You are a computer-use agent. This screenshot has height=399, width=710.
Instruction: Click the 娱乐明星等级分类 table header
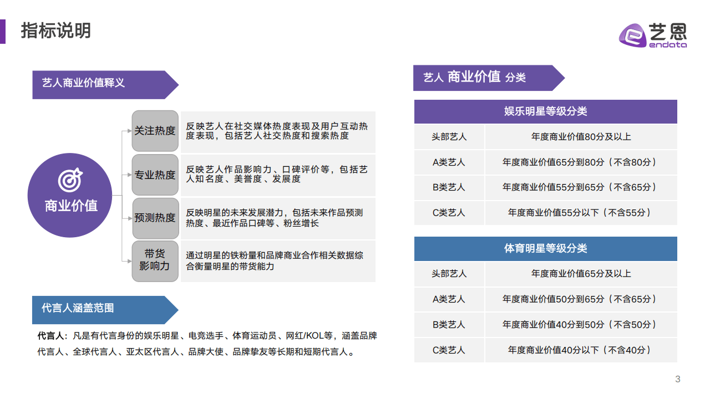coord(546,111)
